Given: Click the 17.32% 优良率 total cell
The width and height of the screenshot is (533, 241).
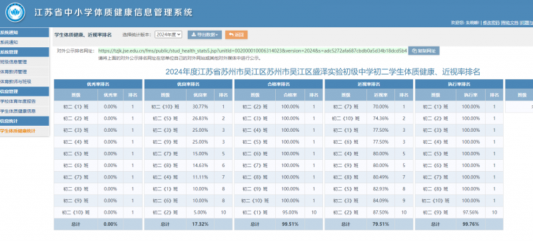Looking at the screenshot, I should click(x=201, y=224).
